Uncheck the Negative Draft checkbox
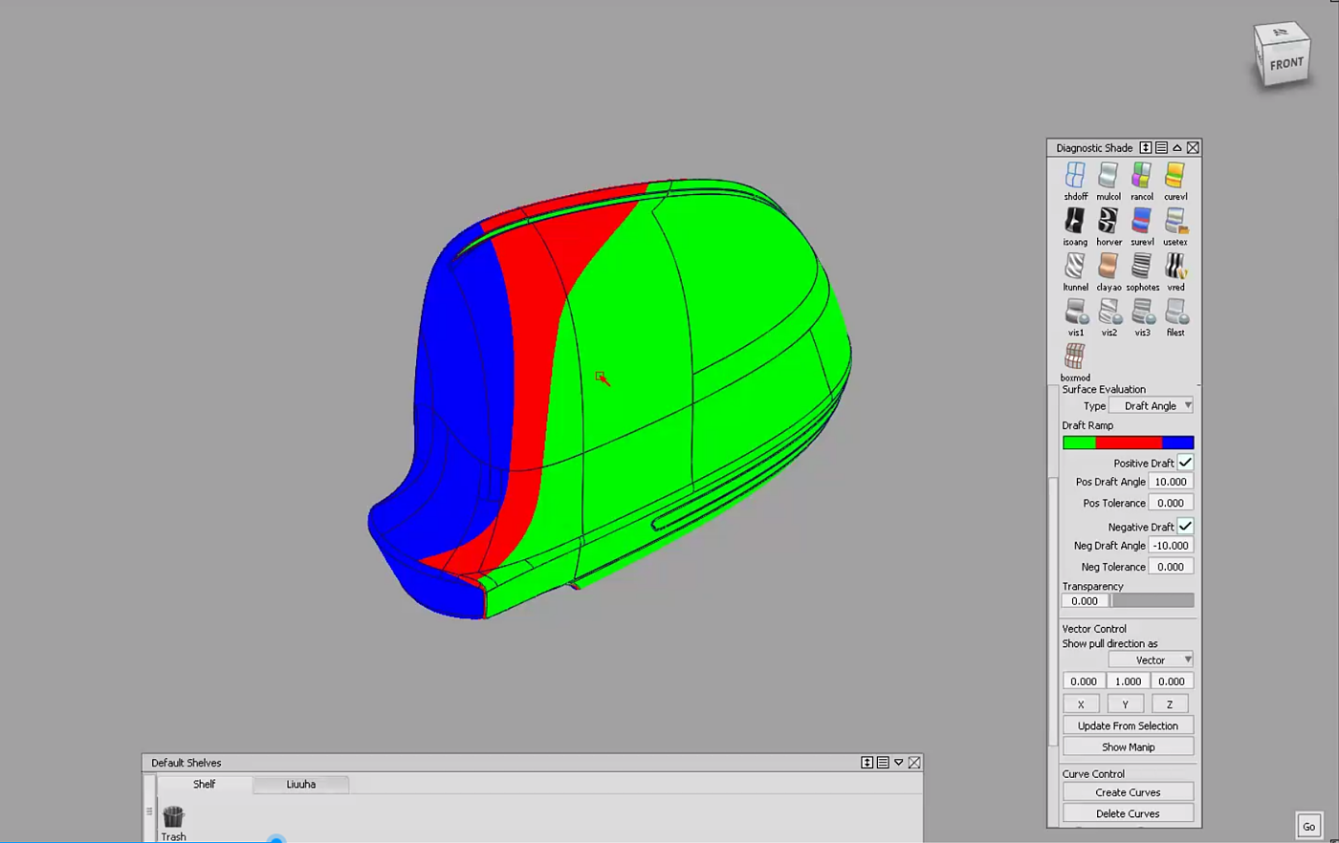The width and height of the screenshot is (1339, 843). pos(1185,527)
